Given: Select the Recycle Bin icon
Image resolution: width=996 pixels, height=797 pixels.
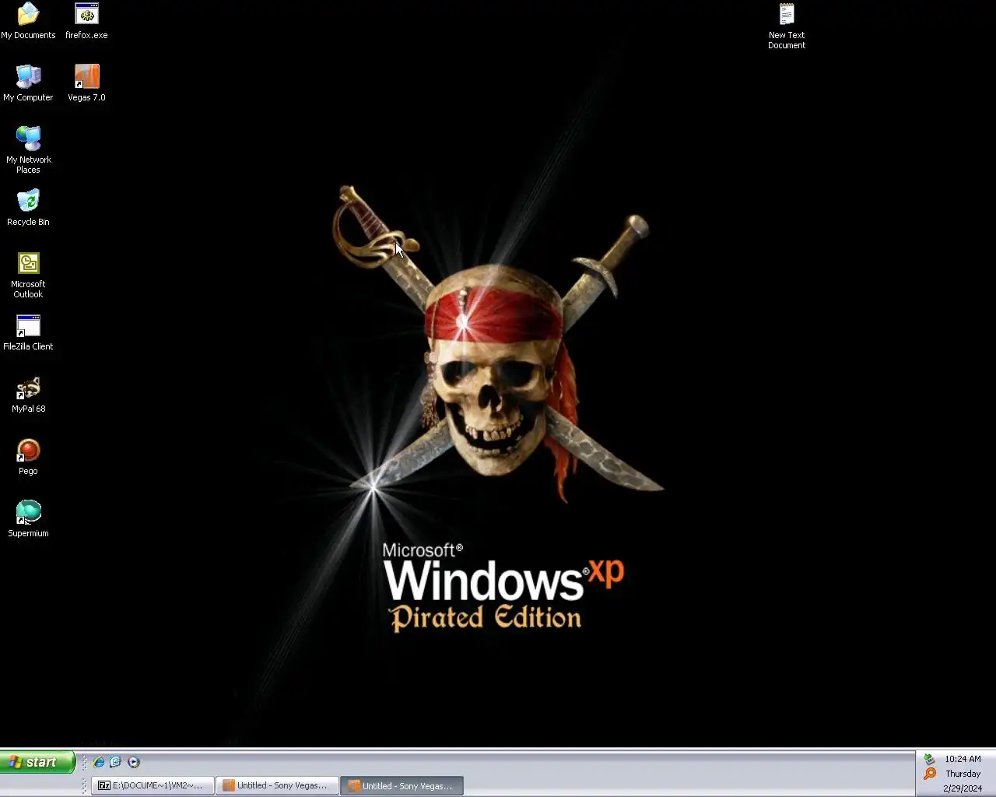Looking at the screenshot, I should point(28,207).
